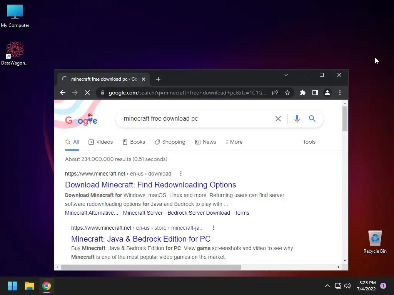Viewport: 394px width, 295px height.
Task: Click the volume speaker tray icon
Action: pyautogui.click(x=347, y=286)
